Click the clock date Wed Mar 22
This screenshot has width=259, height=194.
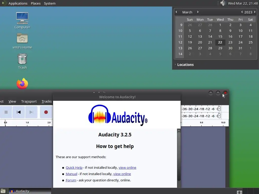243,3
